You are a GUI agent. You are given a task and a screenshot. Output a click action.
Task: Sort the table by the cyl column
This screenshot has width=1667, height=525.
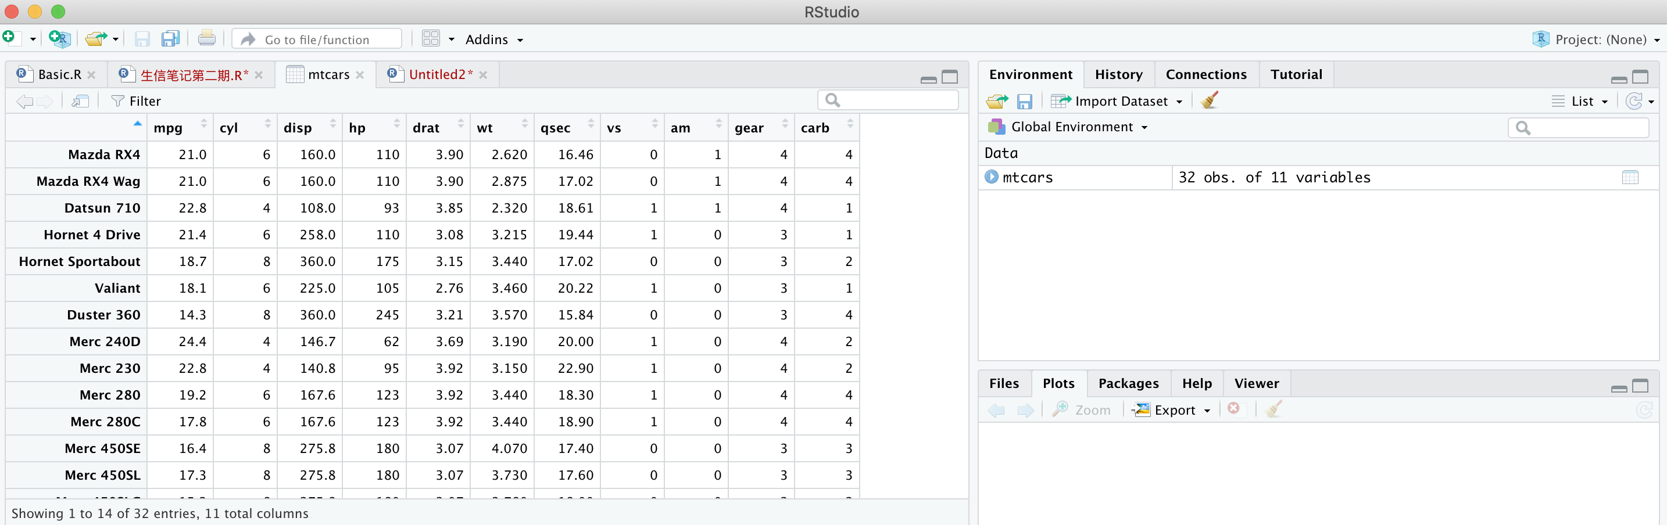tap(245, 127)
